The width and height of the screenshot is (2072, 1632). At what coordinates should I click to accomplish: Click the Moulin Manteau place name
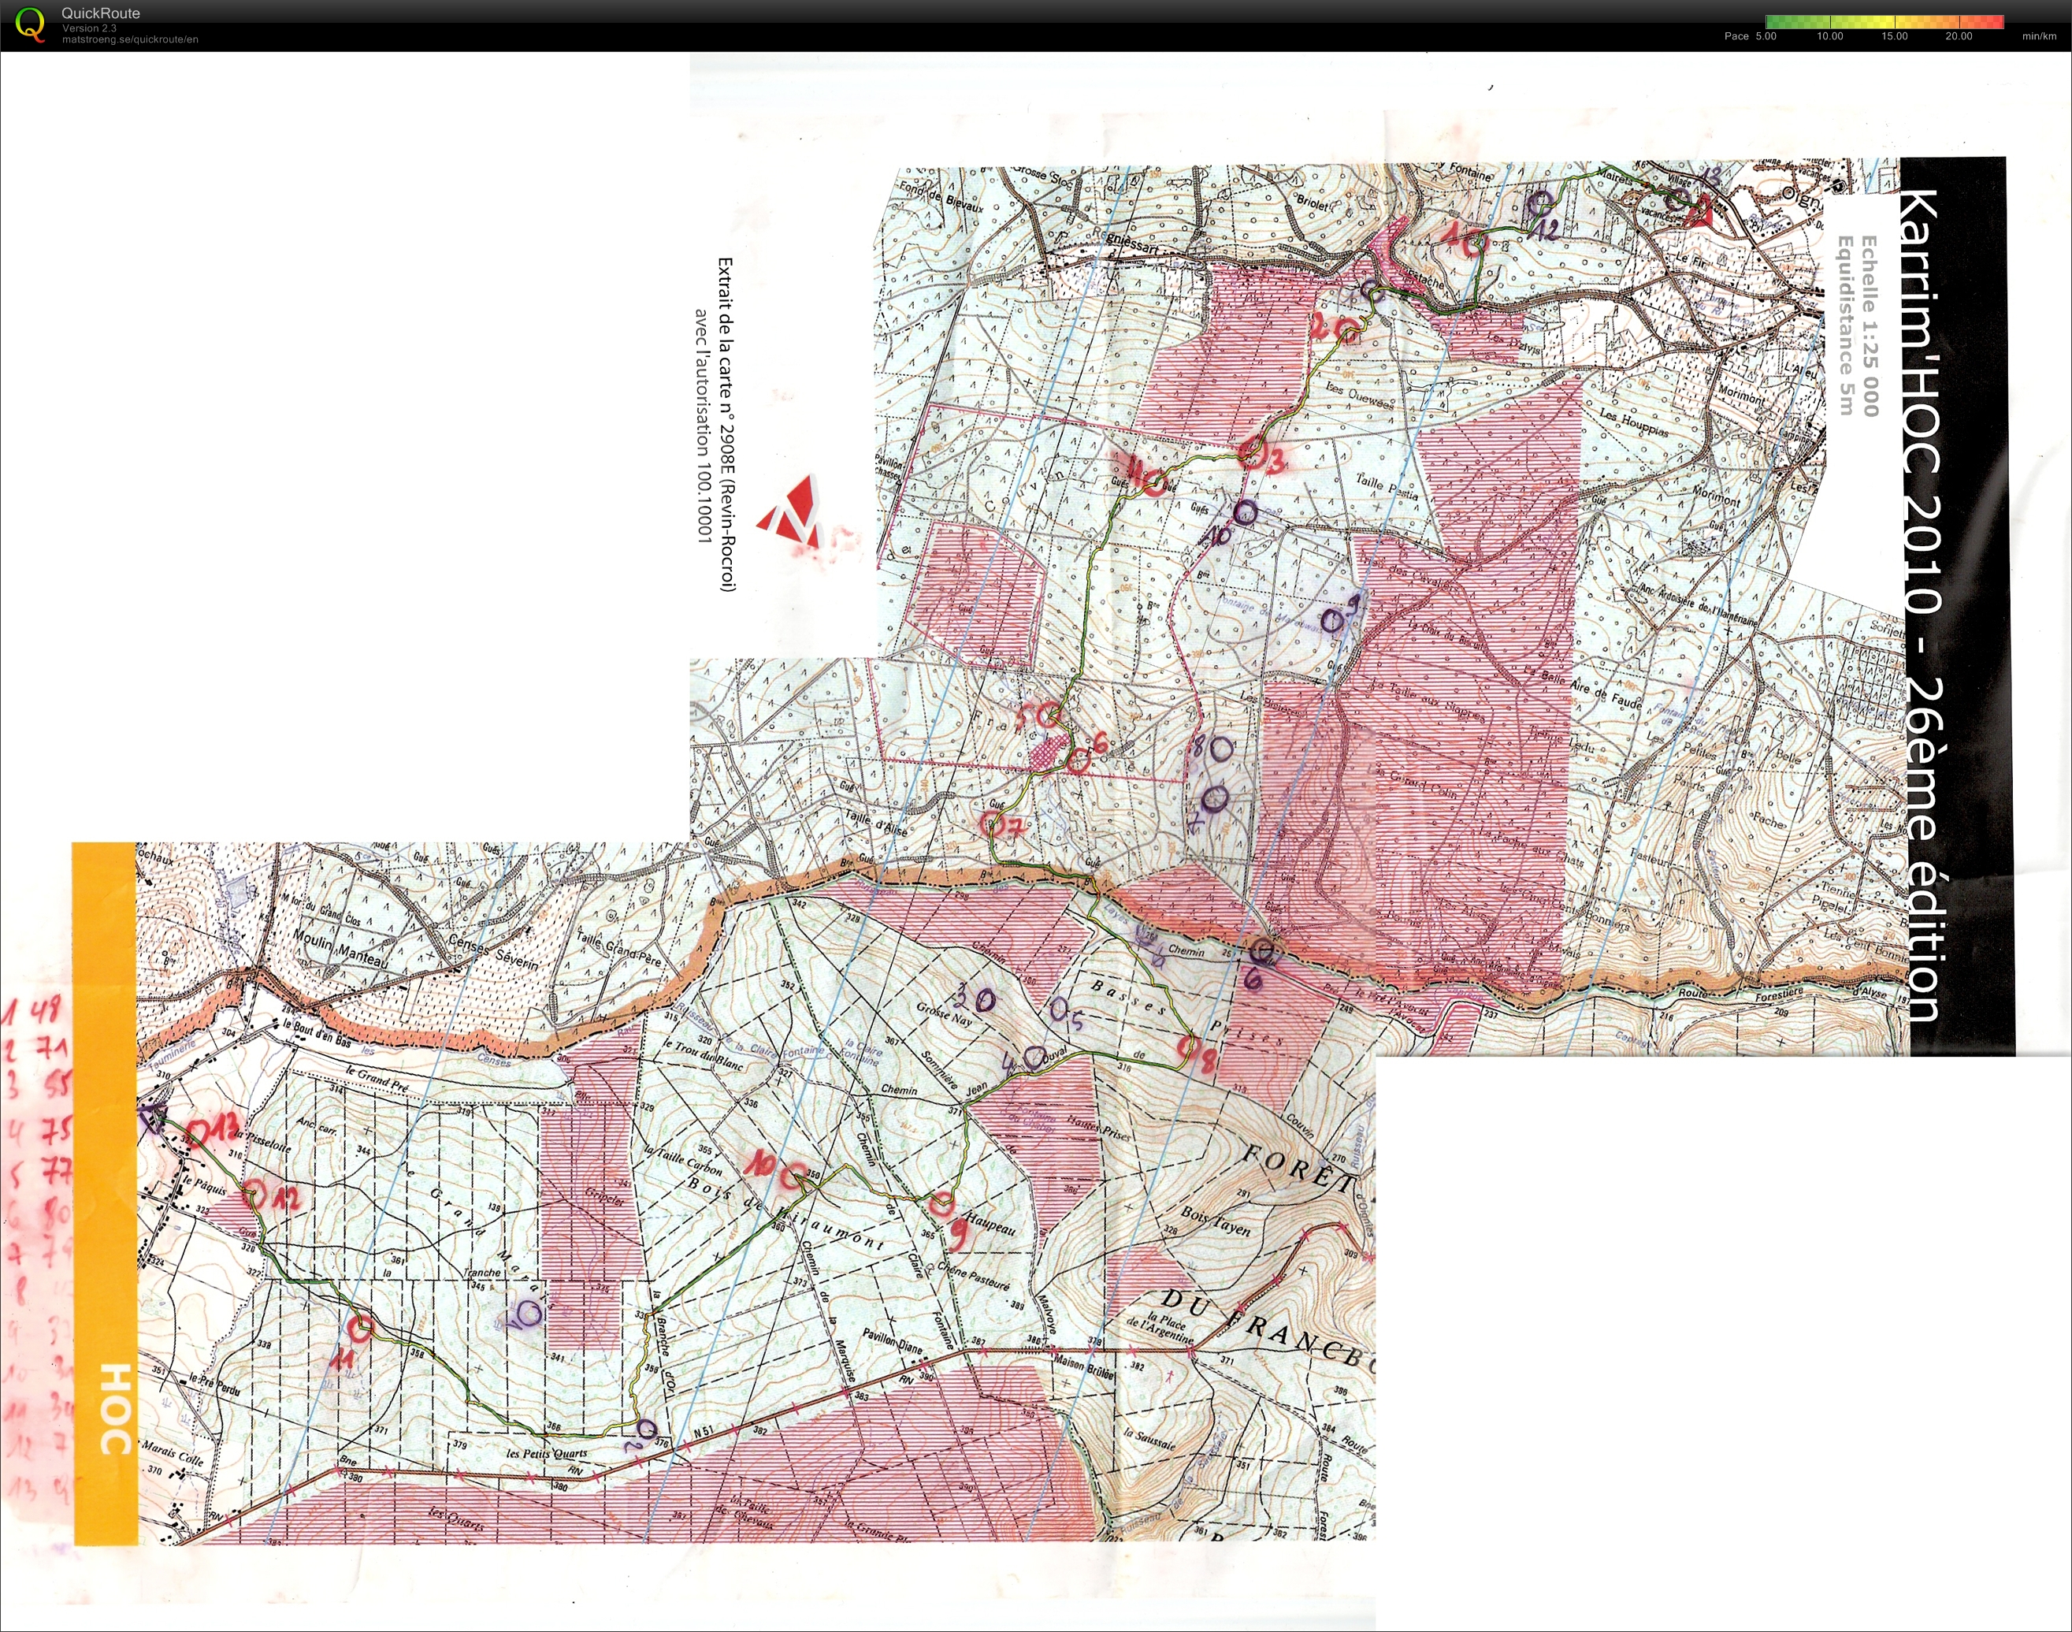(340, 950)
